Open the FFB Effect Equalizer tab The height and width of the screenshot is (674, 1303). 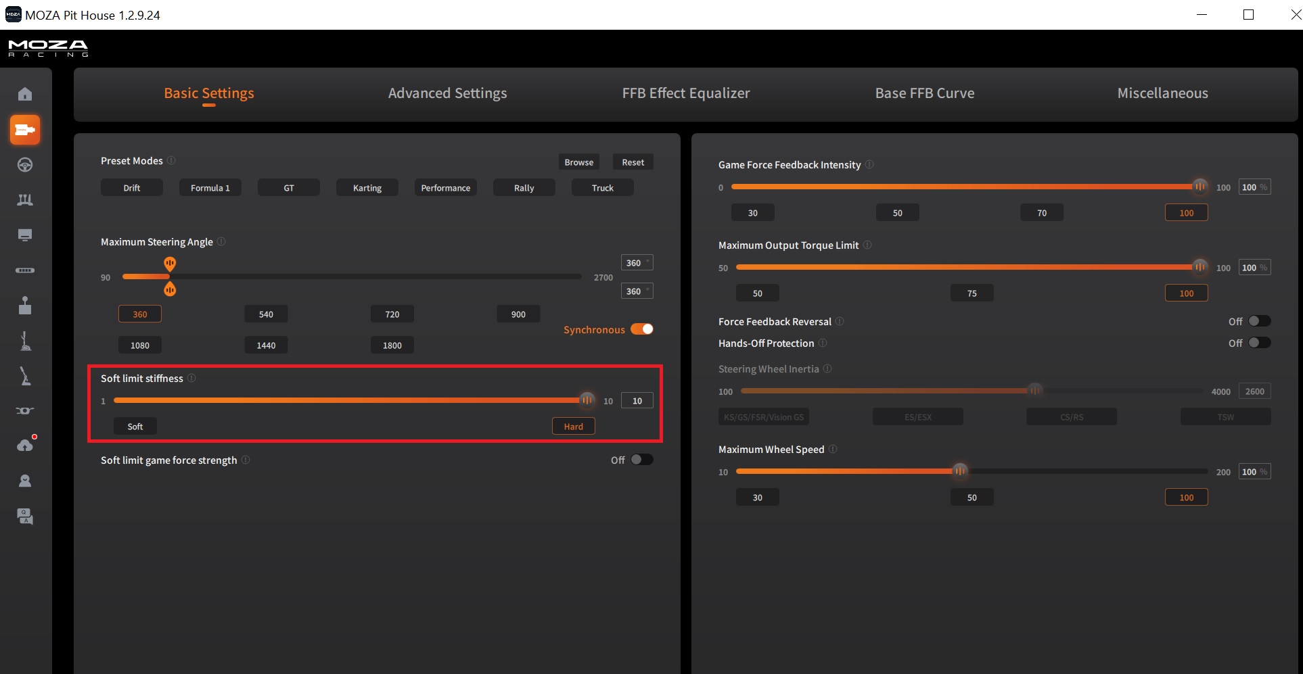[686, 93]
